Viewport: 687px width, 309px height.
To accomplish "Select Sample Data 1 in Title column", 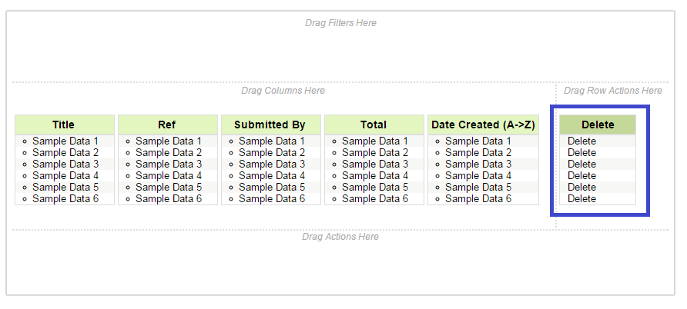I will 65,141.
